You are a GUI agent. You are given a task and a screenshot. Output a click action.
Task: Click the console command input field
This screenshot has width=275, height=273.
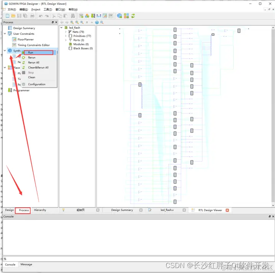pos(139,259)
